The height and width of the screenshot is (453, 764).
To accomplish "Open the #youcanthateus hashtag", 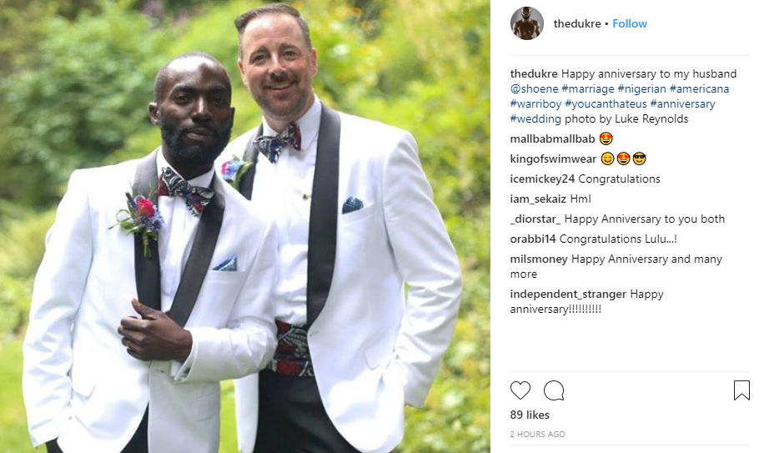I will (x=606, y=103).
